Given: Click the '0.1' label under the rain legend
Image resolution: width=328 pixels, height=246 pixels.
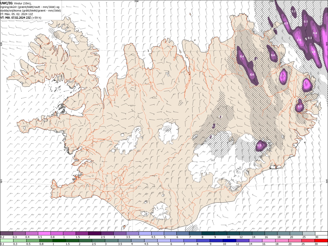Looking at the screenshot, I should coord(2,244).
